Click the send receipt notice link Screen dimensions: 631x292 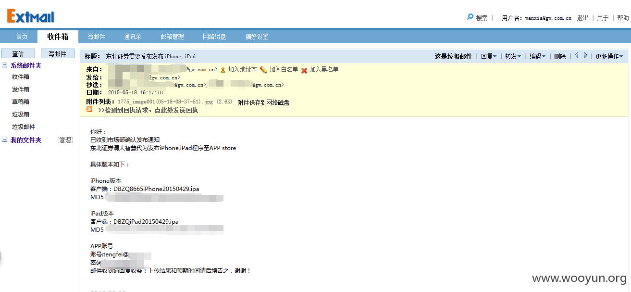click(x=148, y=110)
